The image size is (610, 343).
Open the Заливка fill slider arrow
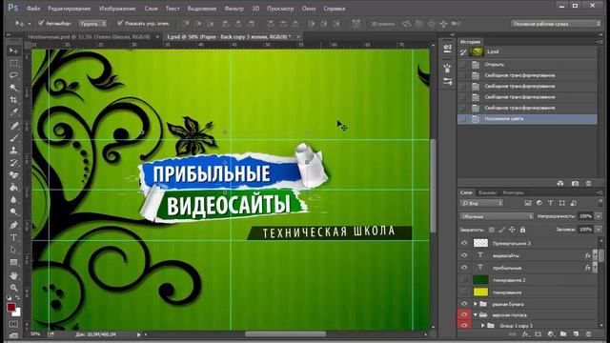click(x=599, y=230)
